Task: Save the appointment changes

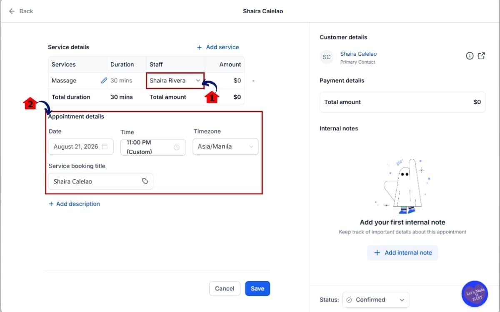Action: click(257, 288)
